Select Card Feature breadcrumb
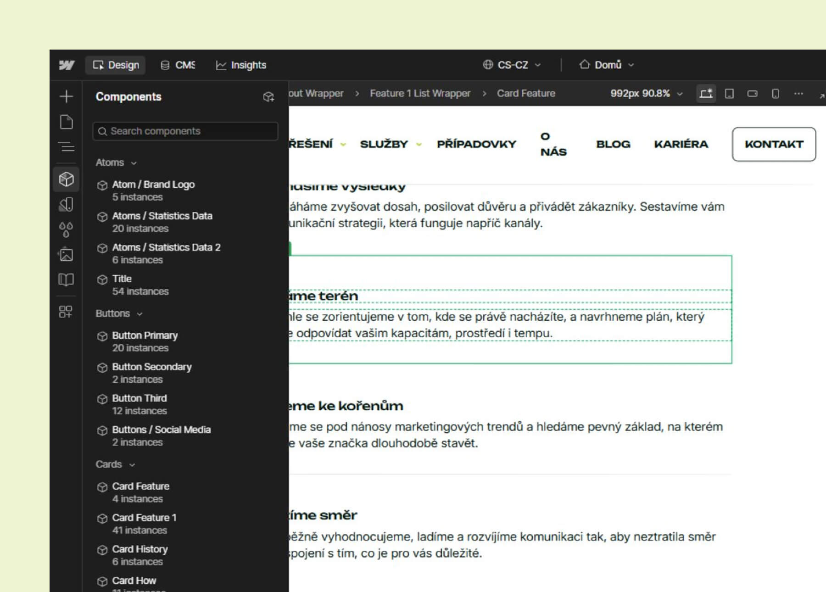 [x=526, y=94]
